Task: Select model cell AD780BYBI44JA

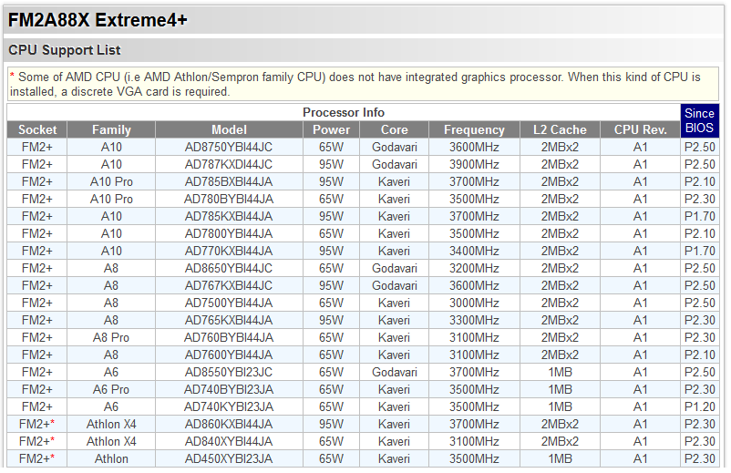Action: click(229, 199)
